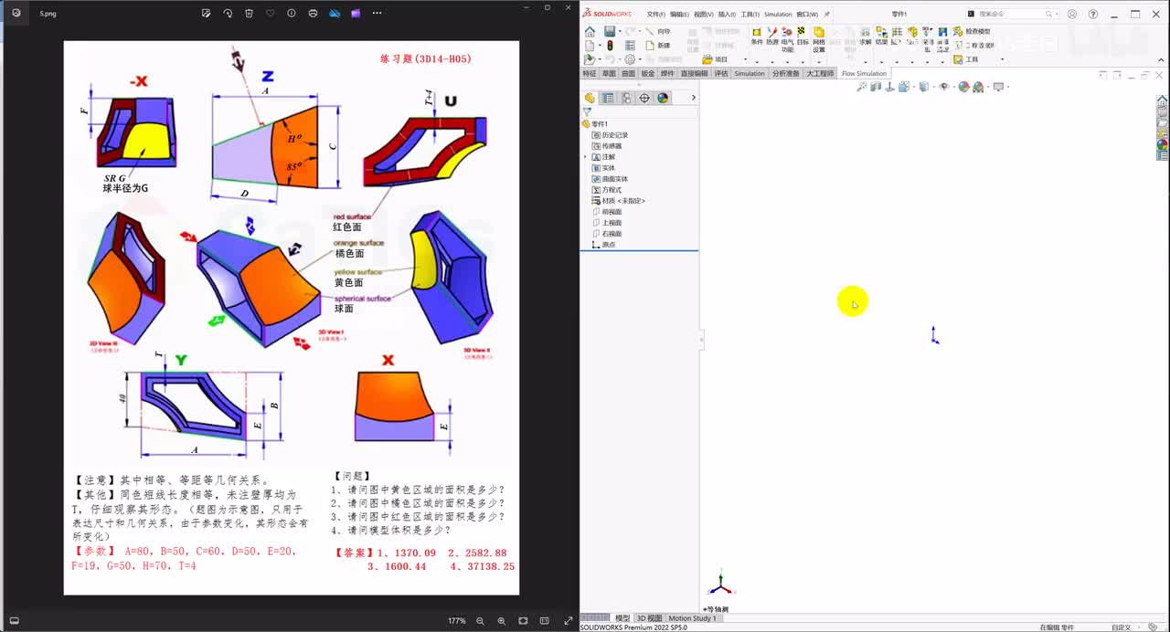Save the document with the disk icon
Viewport: 1170px width, 632px height.
[609, 31]
